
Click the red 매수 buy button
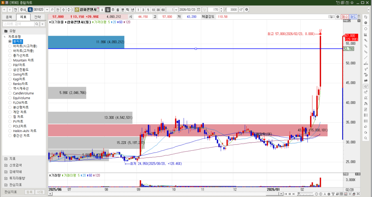click(x=345, y=17)
